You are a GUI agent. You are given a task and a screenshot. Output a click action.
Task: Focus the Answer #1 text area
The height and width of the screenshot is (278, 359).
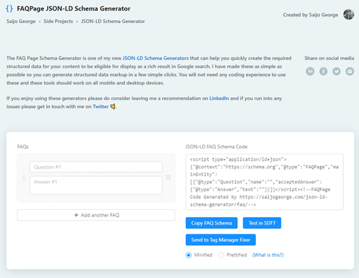96,185
